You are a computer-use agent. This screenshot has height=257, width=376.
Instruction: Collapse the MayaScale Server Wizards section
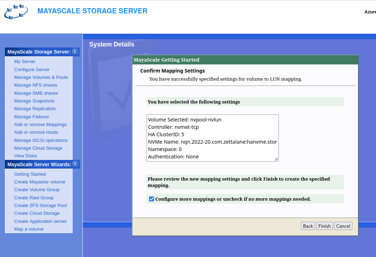75,164
